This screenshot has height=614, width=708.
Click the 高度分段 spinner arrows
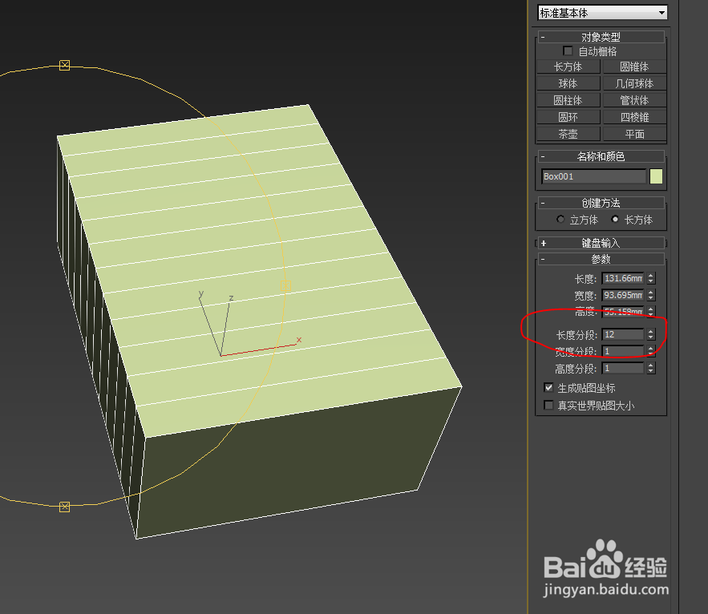(650, 369)
